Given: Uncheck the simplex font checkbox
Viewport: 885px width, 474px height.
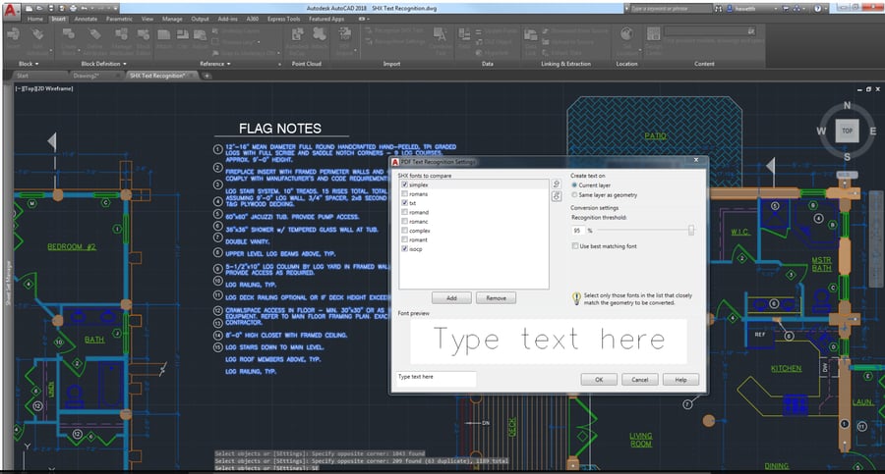Looking at the screenshot, I should tap(405, 184).
